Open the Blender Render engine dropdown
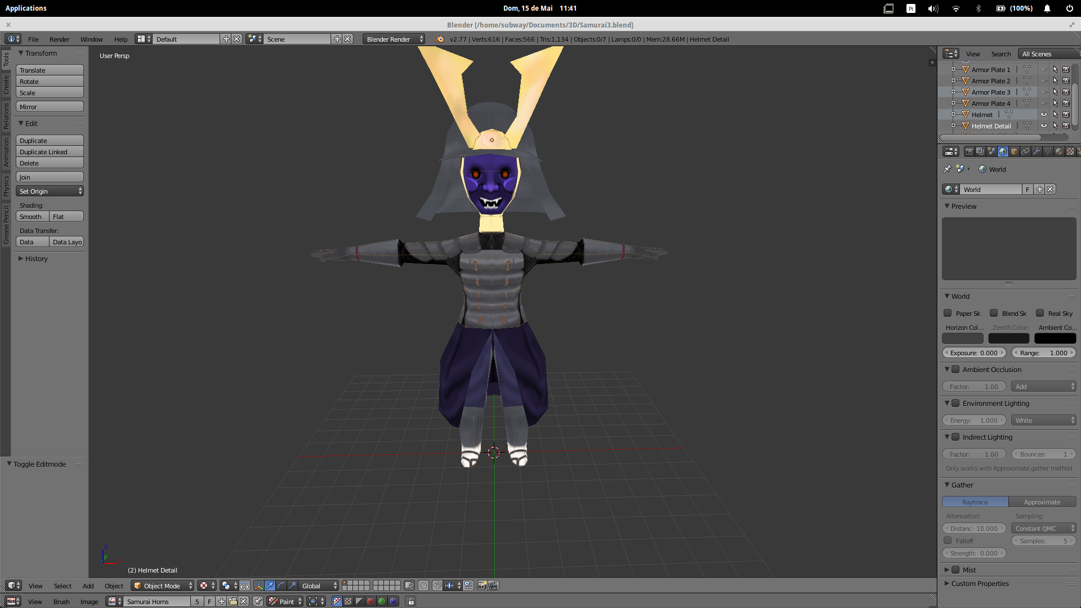Image resolution: width=1081 pixels, height=608 pixels. coord(394,39)
